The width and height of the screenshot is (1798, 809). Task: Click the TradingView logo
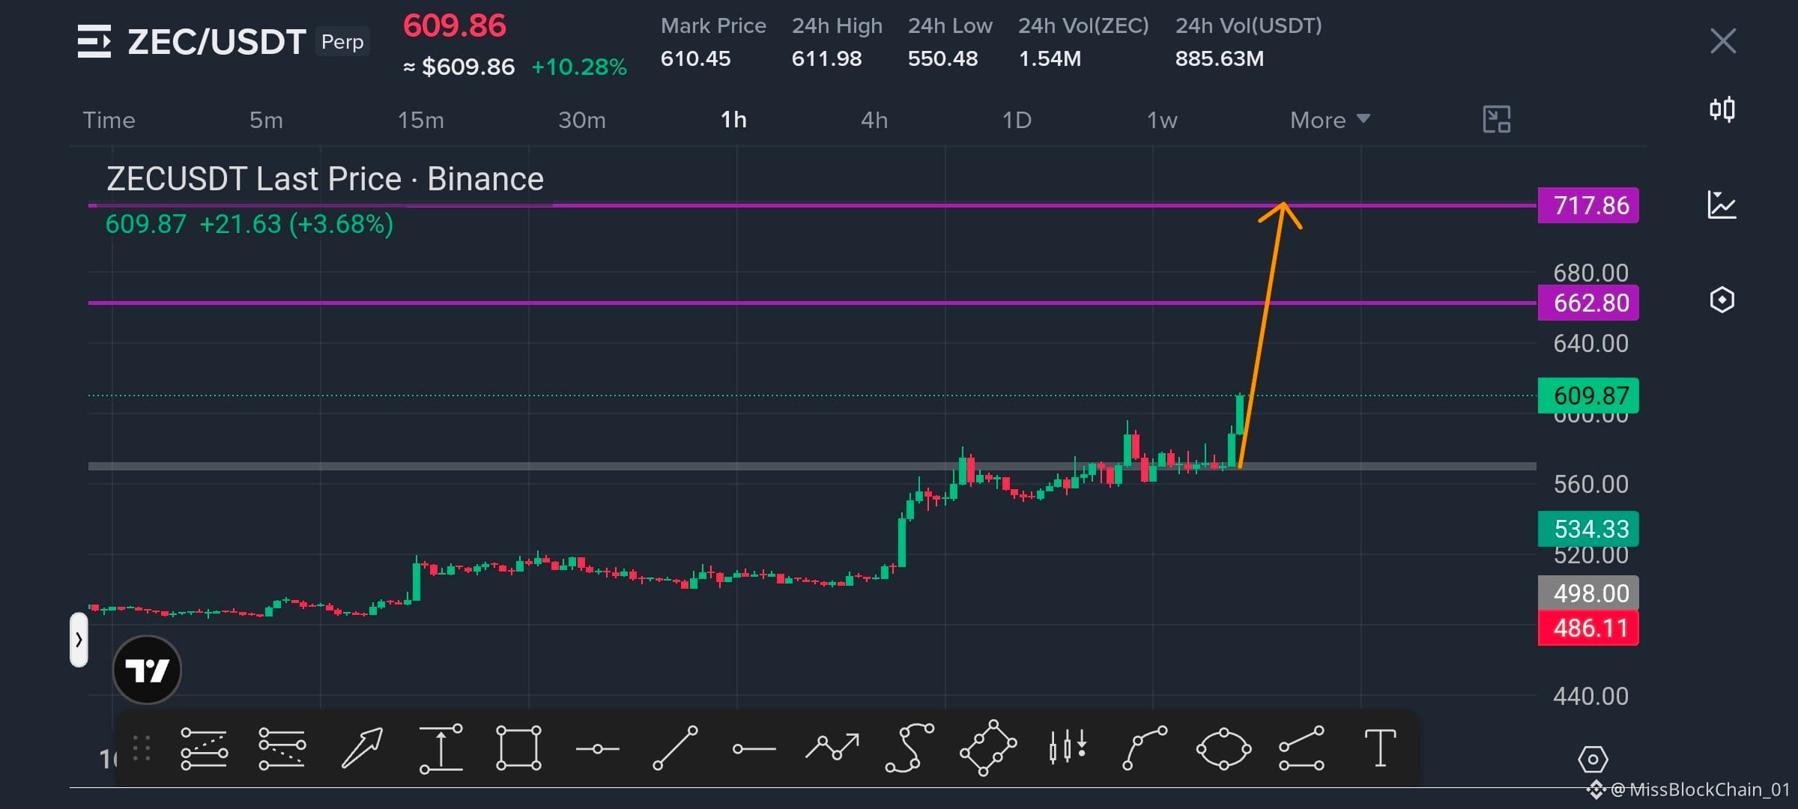tap(147, 670)
